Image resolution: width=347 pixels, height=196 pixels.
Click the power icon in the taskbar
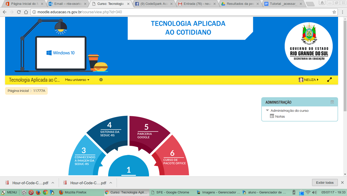tap(24, 192)
